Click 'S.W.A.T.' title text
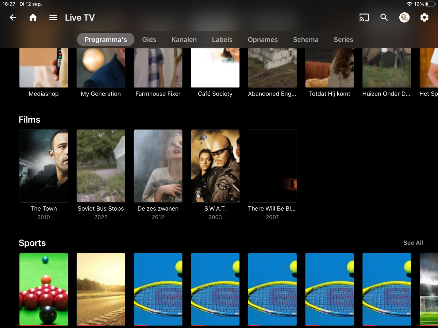Image resolution: width=438 pixels, height=328 pixels. [x=215, y=208]
